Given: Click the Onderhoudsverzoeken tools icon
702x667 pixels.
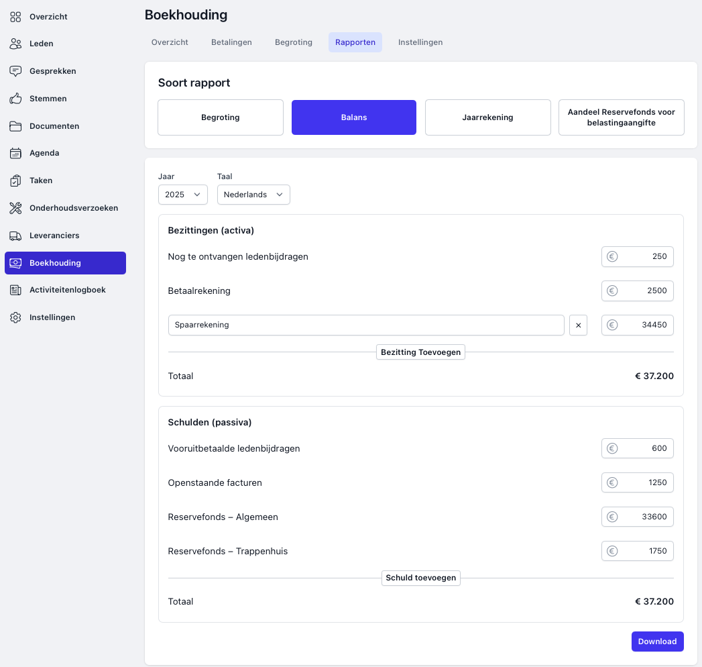Looking at the screenshot, I should click(15, 208).
